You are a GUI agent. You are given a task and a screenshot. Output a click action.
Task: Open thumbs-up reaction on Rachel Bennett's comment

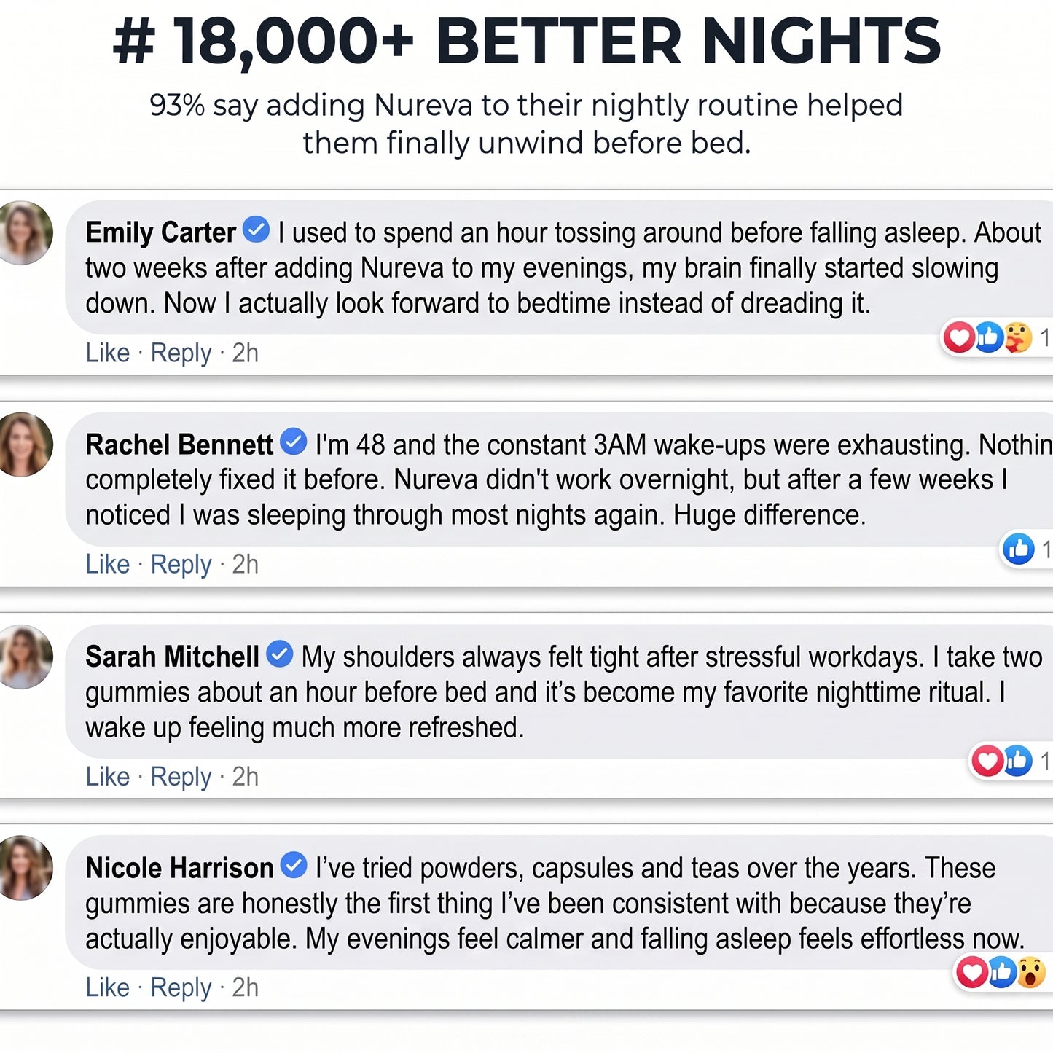(x=1018, y=549)
